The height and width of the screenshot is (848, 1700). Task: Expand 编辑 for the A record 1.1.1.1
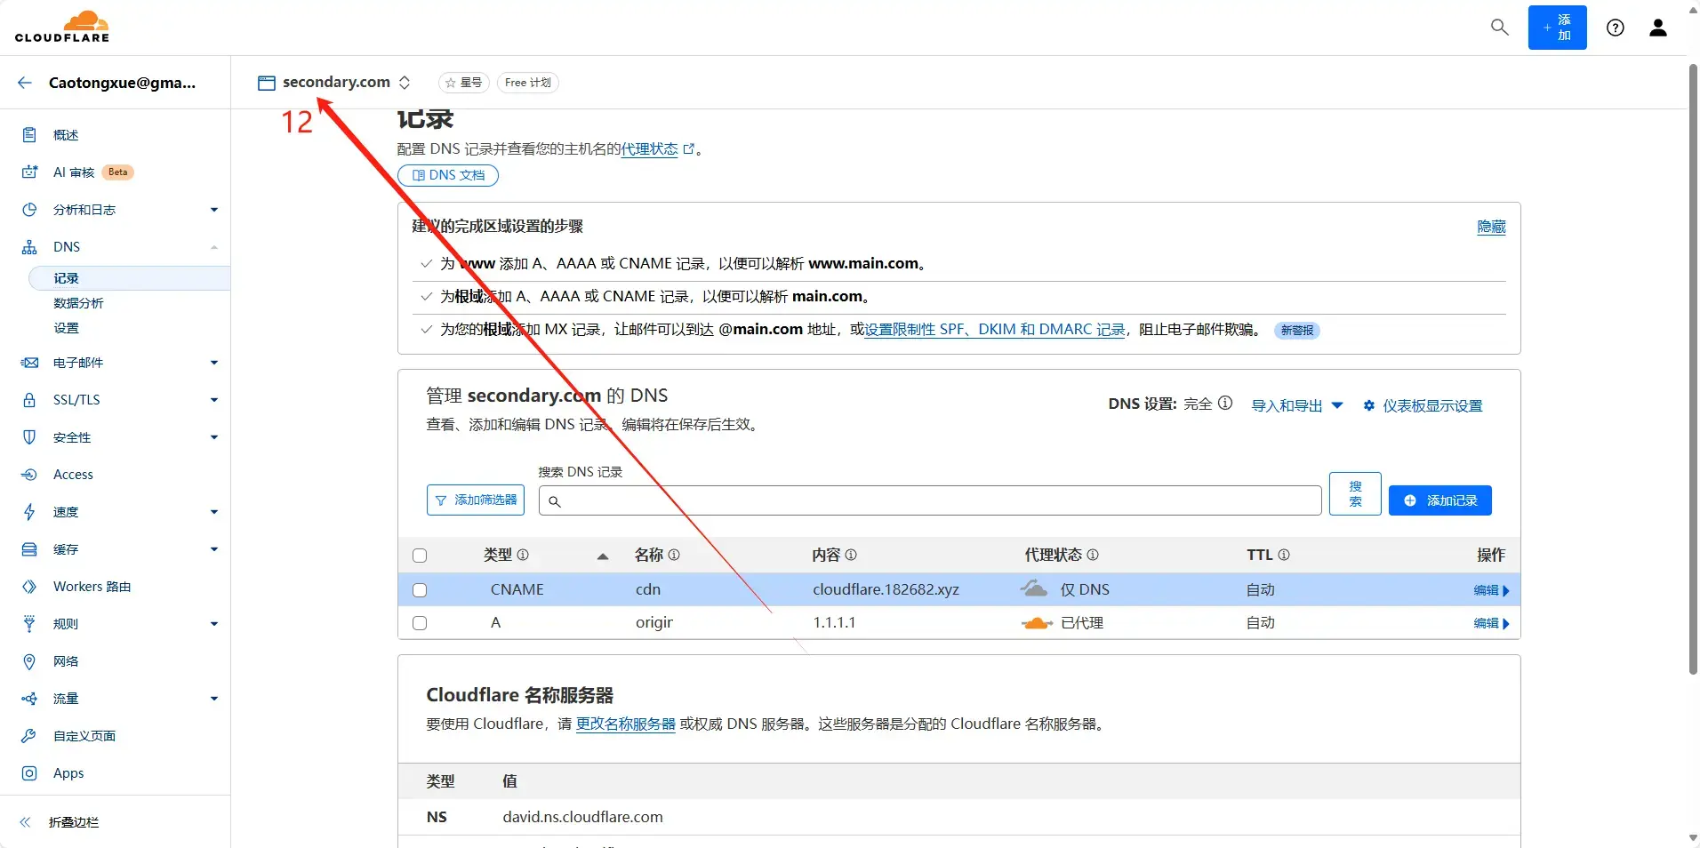(x=1491, y=623)
